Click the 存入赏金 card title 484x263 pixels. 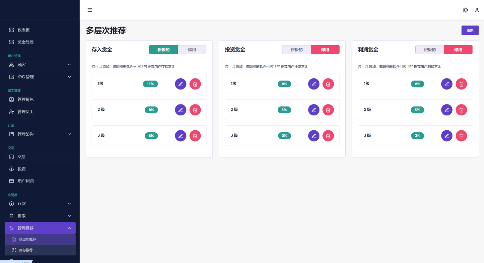pos(102,50)
